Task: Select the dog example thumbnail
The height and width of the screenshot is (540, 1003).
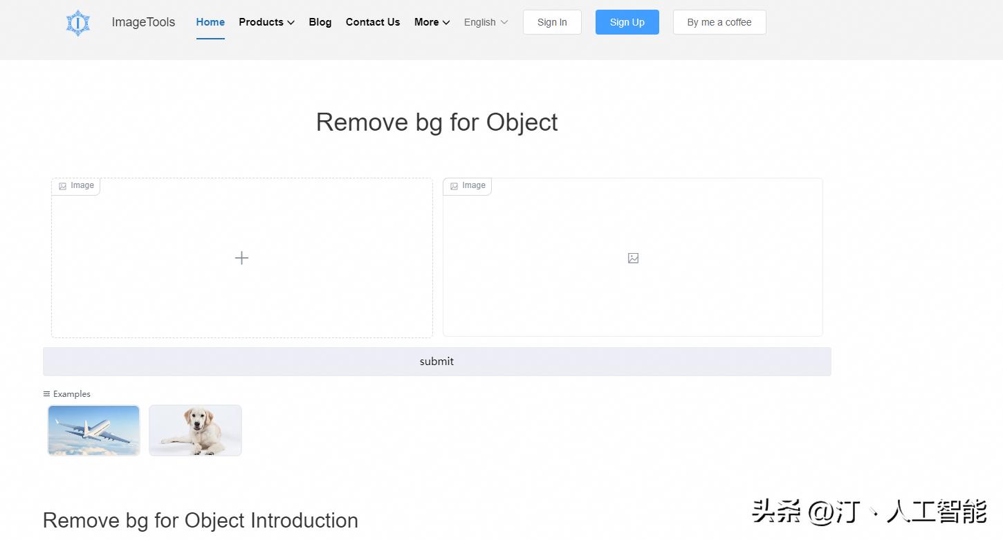Action: pos(195,430)
